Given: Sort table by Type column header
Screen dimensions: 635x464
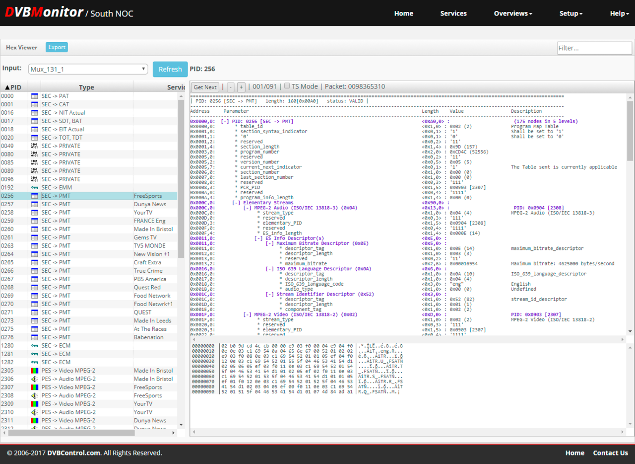Looking at the screenshot, I should point(86,87).
